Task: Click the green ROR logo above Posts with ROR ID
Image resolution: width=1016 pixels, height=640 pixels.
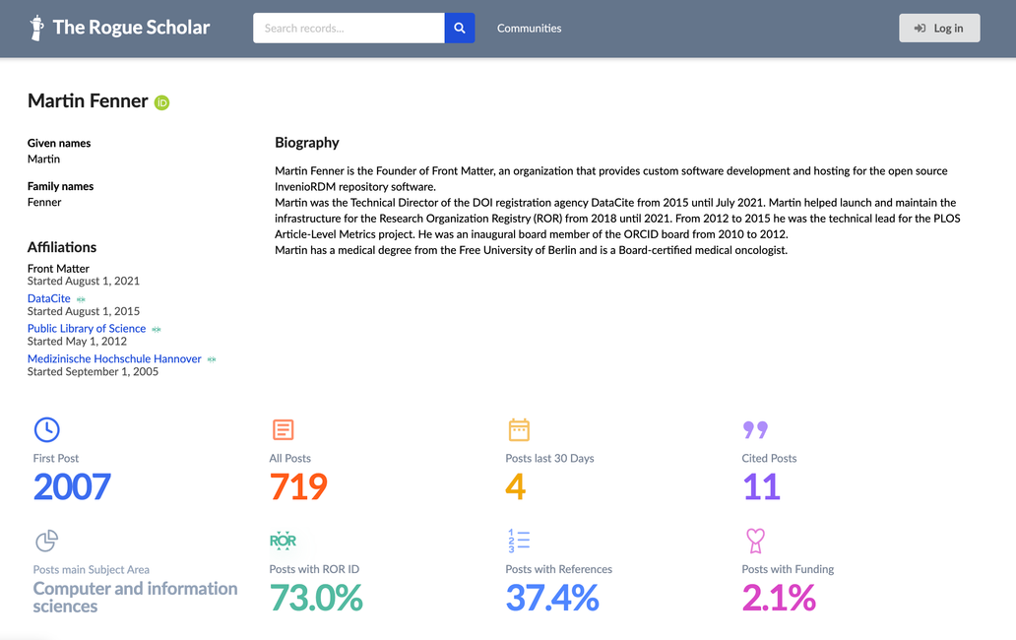Action: [284, 541]
